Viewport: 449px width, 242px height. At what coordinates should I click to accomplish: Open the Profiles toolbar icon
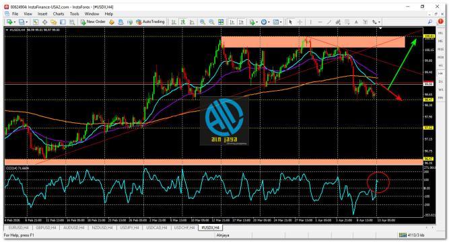pos(22,22)
